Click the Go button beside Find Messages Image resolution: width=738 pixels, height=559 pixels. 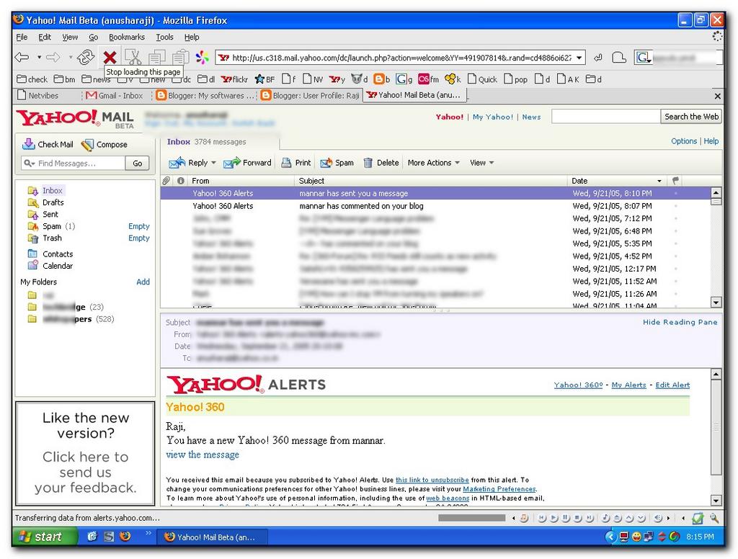pos(137,164)
